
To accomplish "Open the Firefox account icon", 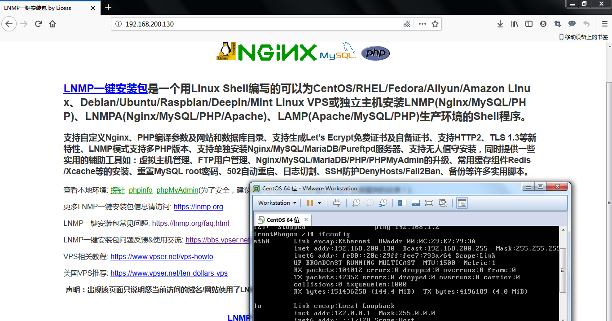I will [543, 24].
